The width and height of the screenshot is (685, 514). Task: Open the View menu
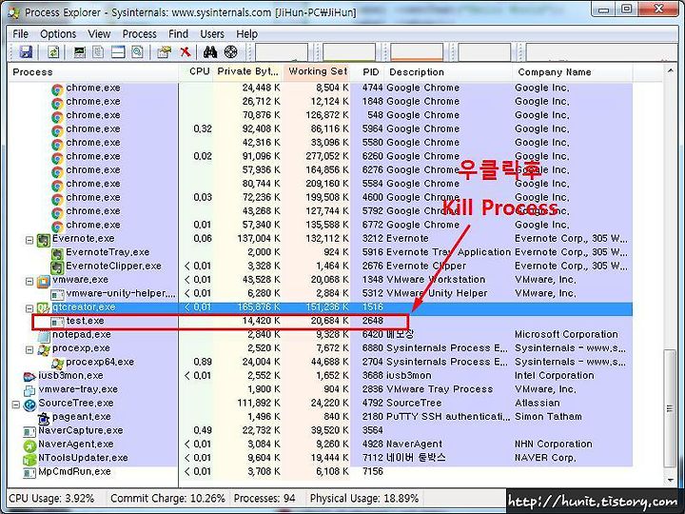point(99,34)
